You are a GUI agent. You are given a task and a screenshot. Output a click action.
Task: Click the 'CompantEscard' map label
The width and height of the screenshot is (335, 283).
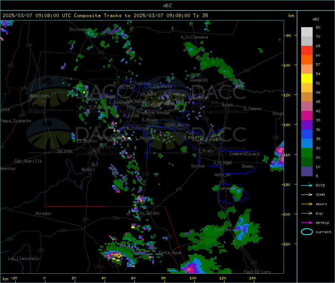(x=245, y=154)
